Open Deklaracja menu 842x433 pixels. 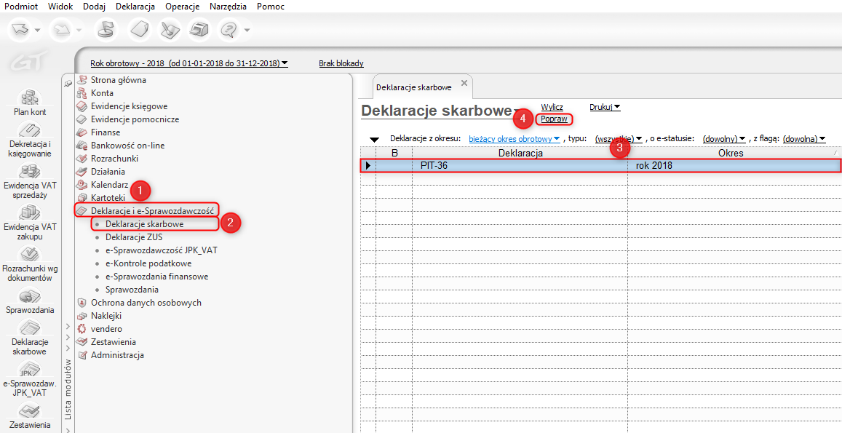[135, 7]
